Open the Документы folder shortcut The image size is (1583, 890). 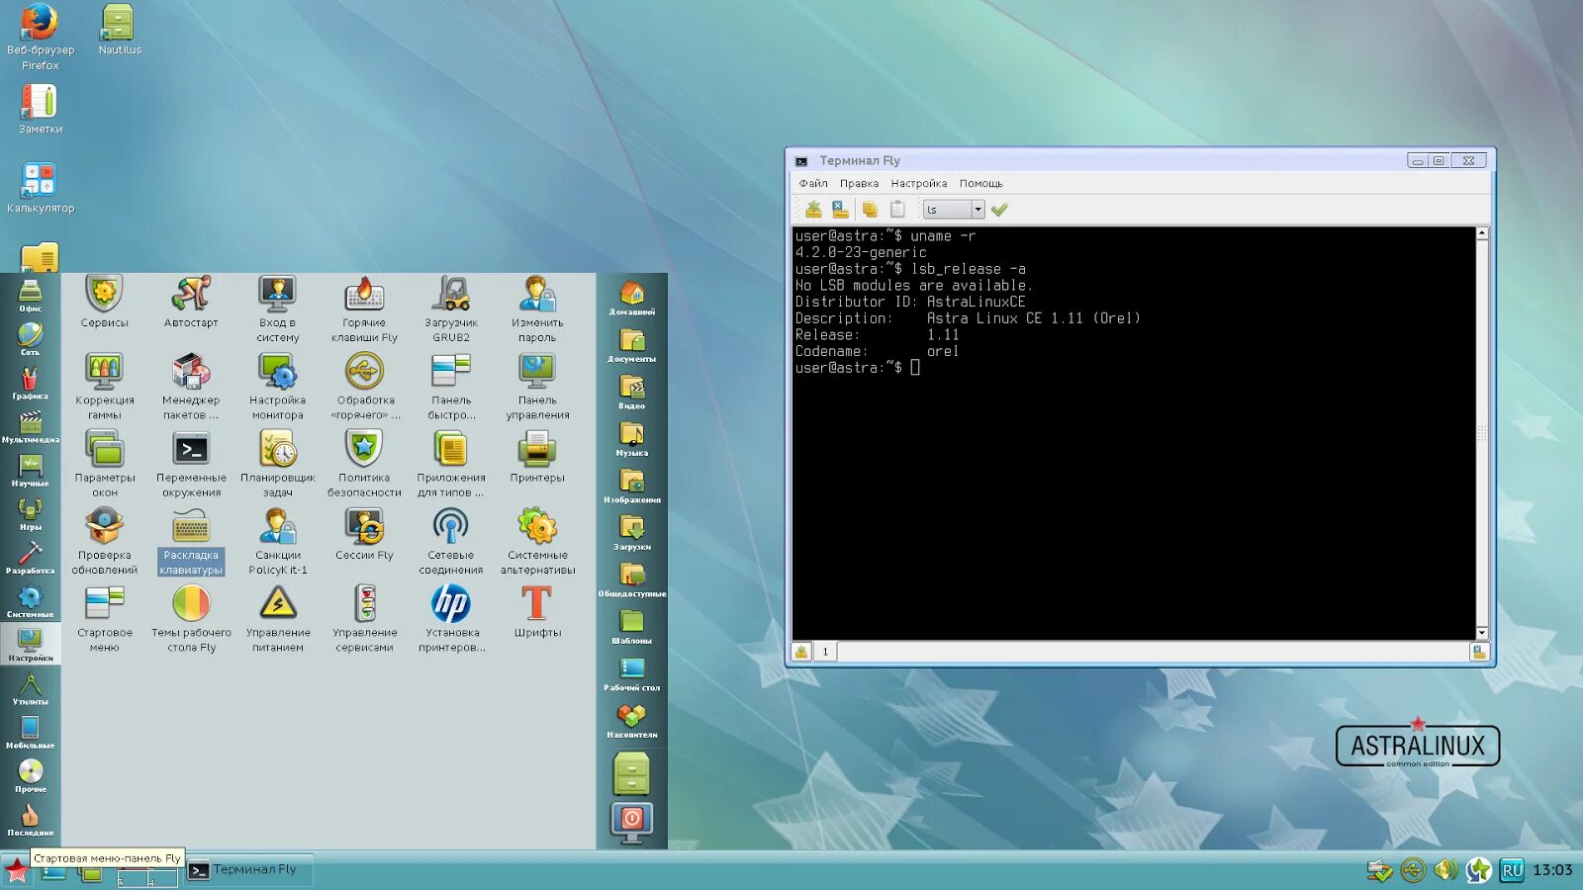coord(631,345)
